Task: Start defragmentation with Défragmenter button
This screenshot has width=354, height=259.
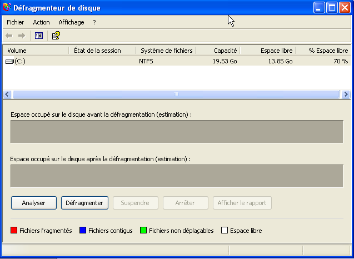Action: (x=84, y=203)
